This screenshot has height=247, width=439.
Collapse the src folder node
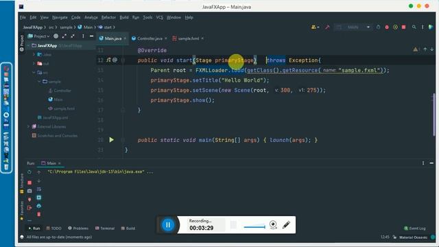tap(34, 73)
